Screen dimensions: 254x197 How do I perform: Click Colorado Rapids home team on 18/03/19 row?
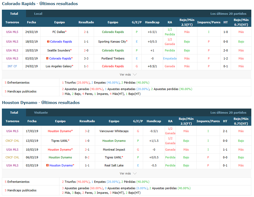tap(61, 42)
